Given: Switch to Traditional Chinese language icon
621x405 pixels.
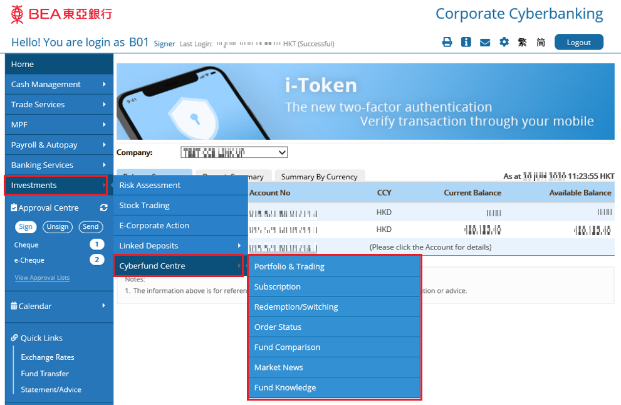Looking at the screenshot, I should point(523,42).
